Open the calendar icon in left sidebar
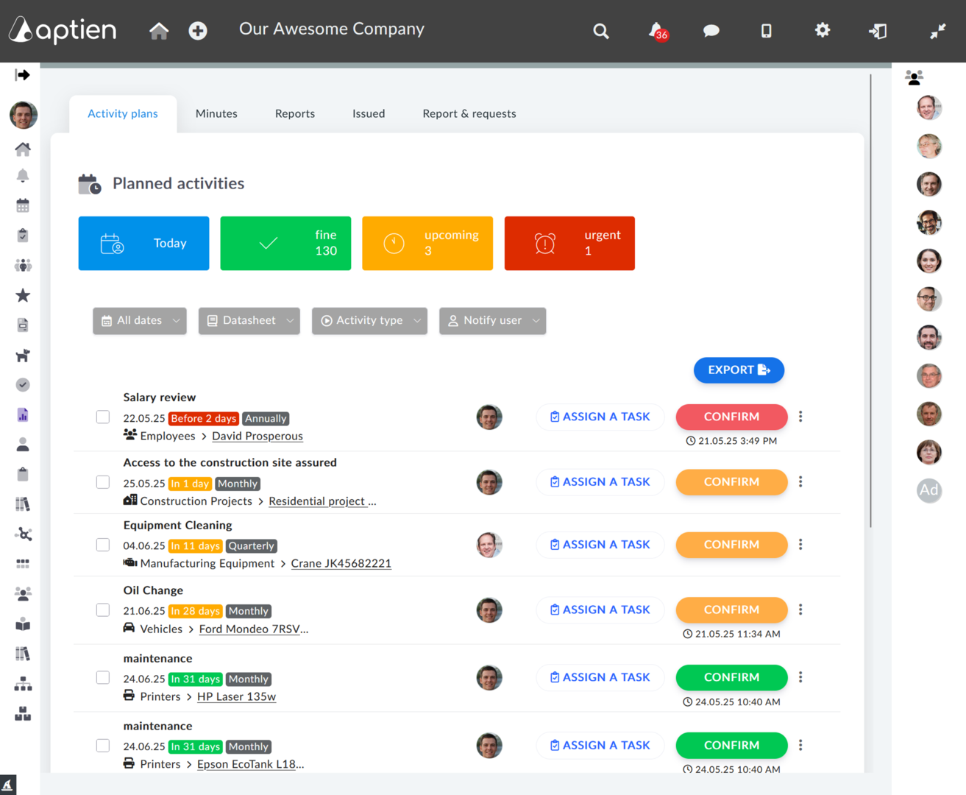Viewport: 966px width, 795px height. (x=23, y=205)
